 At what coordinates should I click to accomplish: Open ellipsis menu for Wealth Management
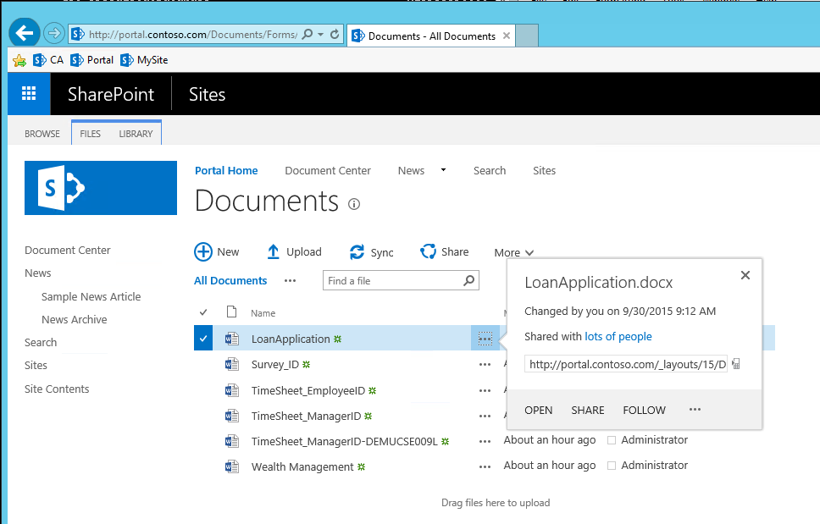(x=485, y=467)
